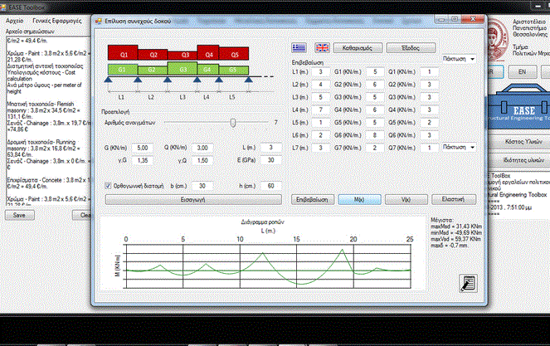Edit the E (GPa) modulus field
This screenshot has height=346, width=550.
pyautogui.click(x=270, y=160)
